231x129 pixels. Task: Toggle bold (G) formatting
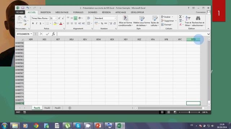[33, 23]
